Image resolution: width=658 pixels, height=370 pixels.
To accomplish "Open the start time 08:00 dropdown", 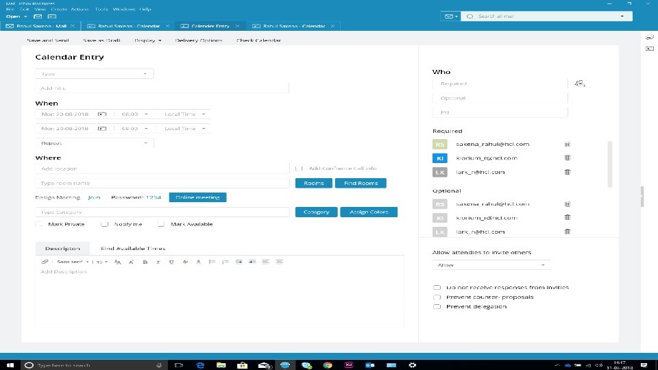I will coord(134,114).
